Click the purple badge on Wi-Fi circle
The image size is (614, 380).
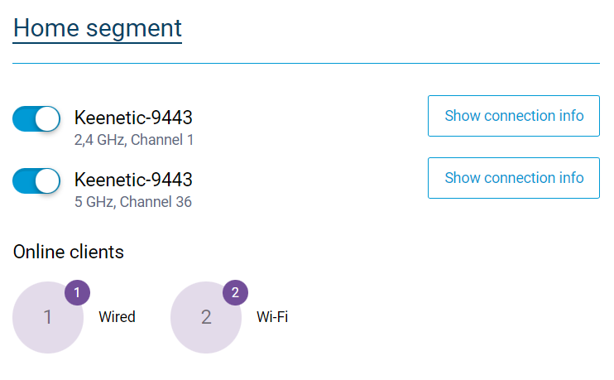[x=235, y=293]
